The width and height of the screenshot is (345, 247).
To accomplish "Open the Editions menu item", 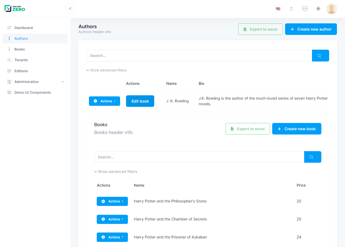I will (x=35, y=71).
